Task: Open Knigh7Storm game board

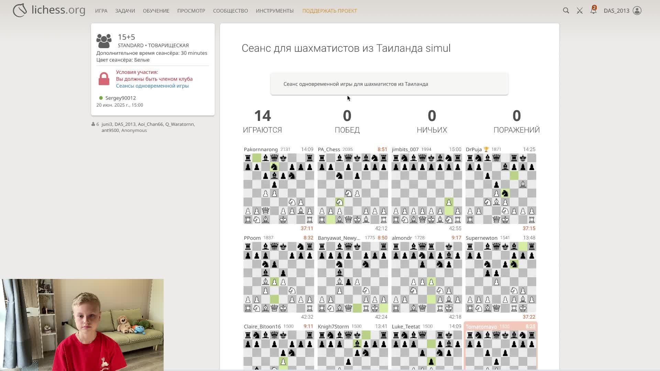Action: 353,350
